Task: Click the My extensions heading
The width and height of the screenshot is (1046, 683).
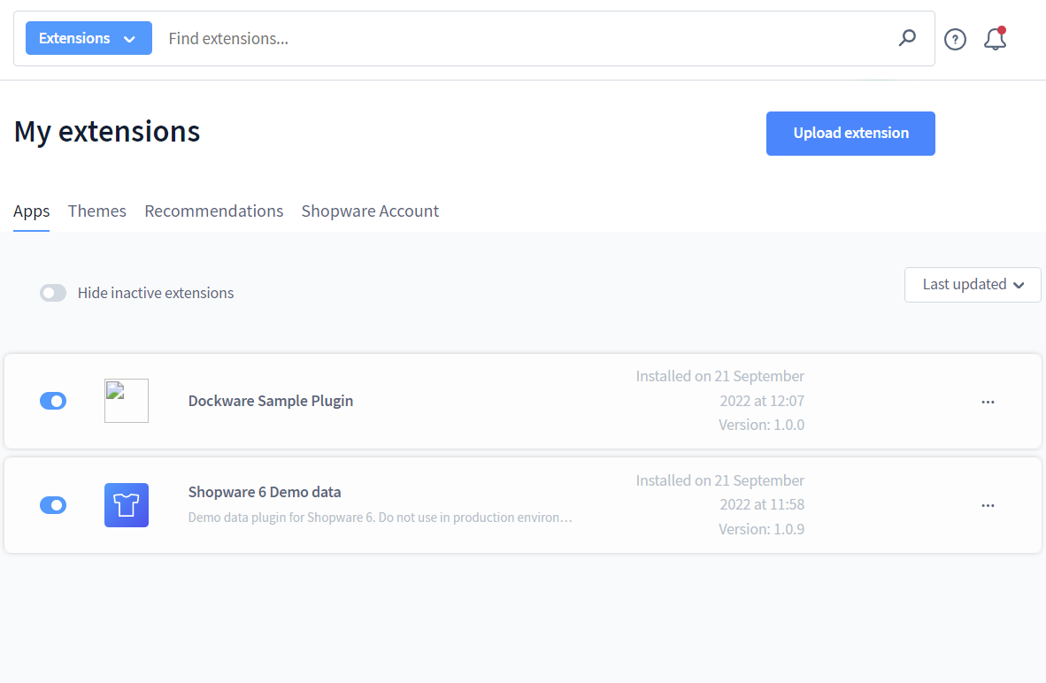Action: tap(107, 132)
